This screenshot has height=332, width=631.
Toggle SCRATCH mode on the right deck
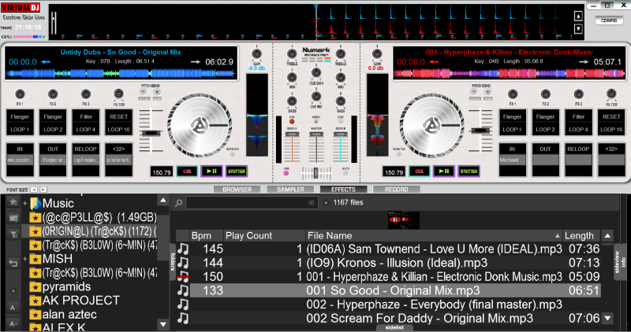(x=399, y=153)
